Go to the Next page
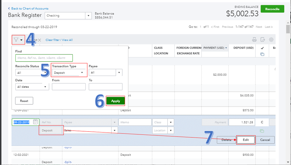Viewport: 291px width, 165px height. [x=259, y=27]
